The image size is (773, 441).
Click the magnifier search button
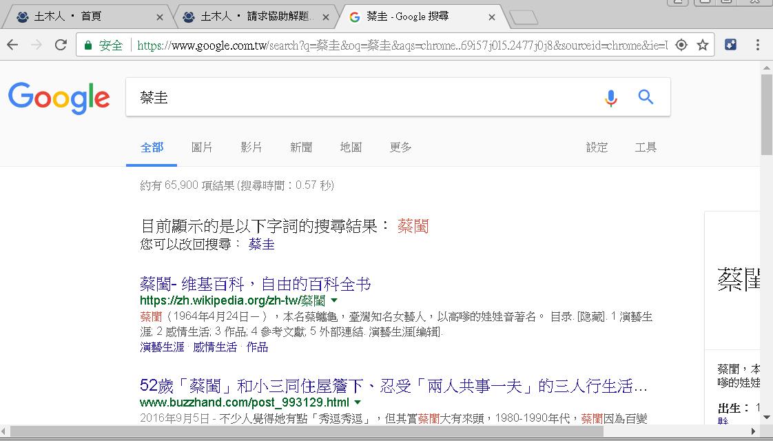646,96
